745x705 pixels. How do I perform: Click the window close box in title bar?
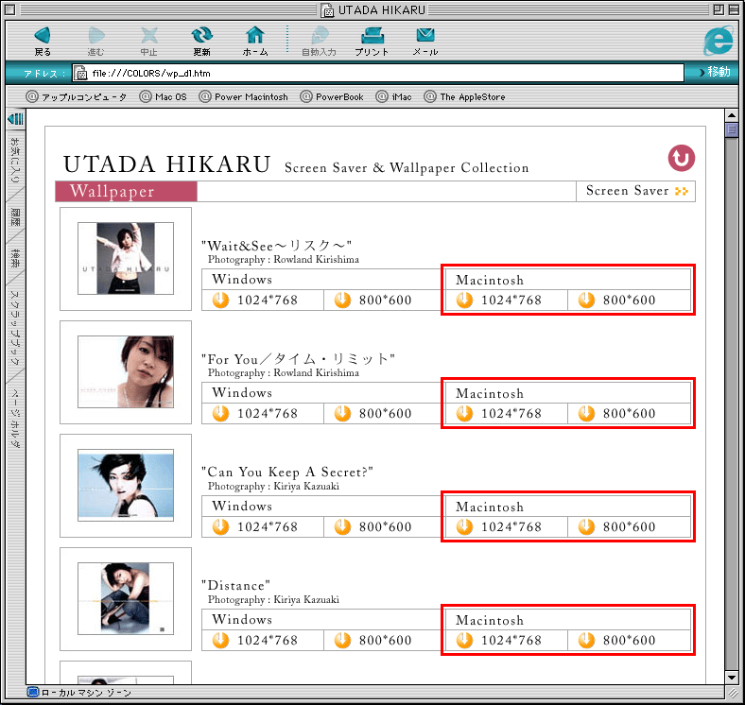tap(10, 9)
